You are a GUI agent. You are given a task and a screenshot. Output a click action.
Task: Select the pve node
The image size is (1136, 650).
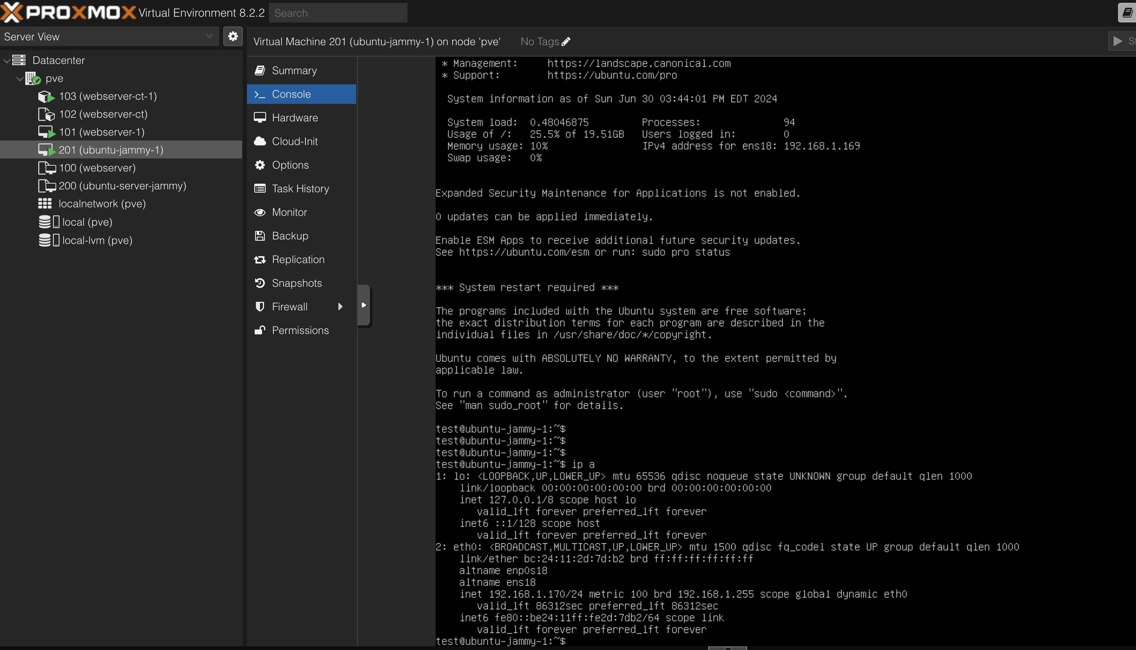click(54, 78)
